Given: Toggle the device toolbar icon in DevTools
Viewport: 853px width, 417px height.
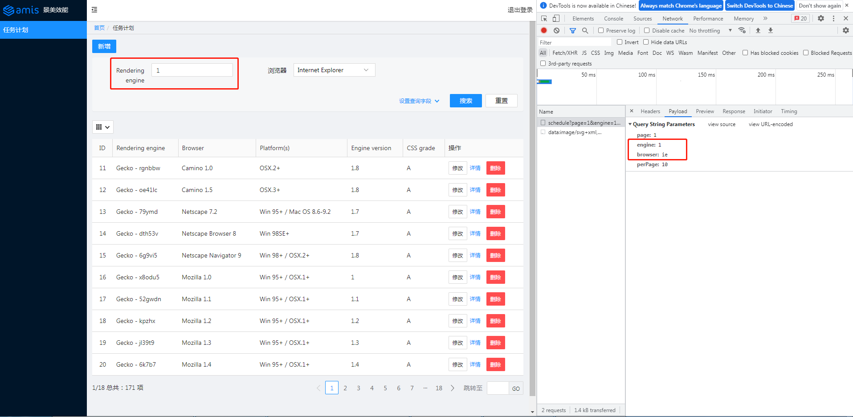Looking at the screenshot, I should pyautogui.click(x=556, y=19).
